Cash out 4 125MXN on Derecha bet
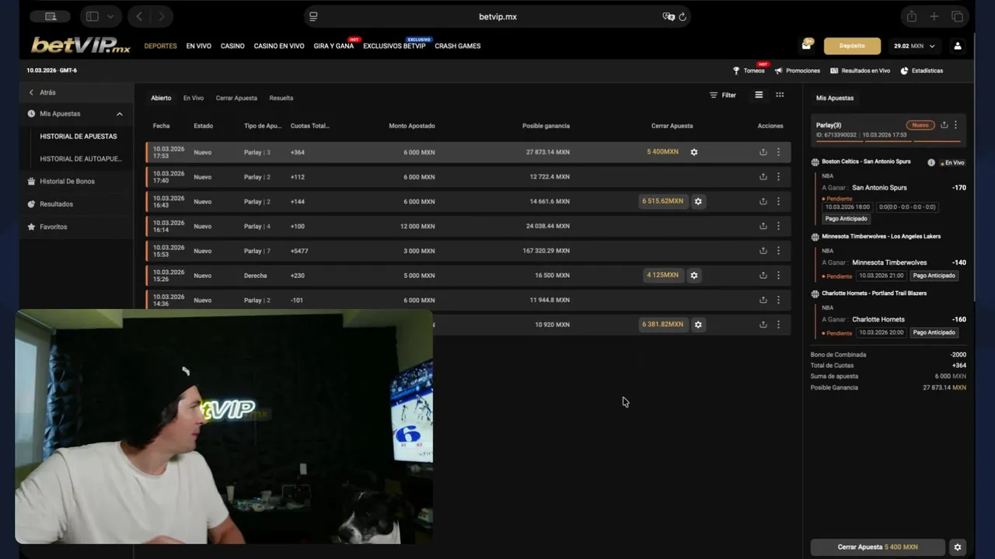 [x=663, y=276]
